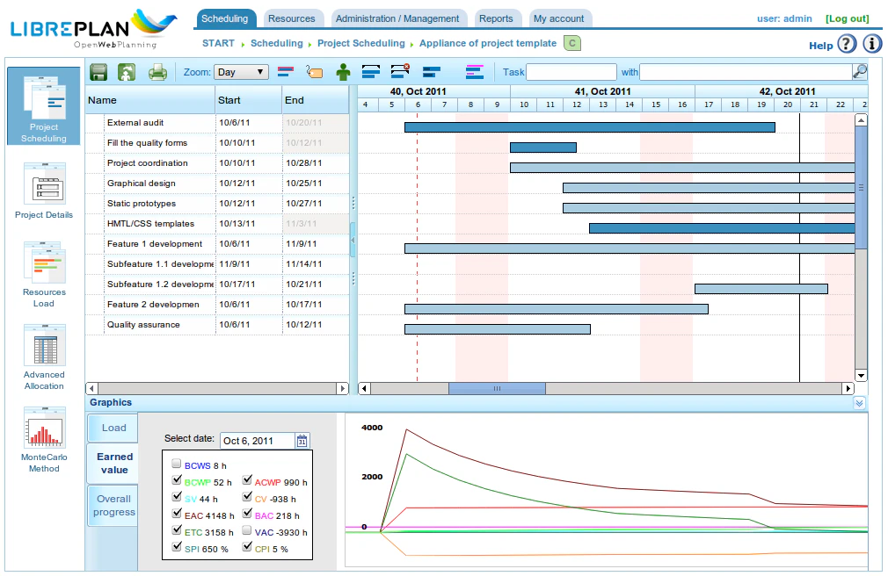Uncheck the CPI checkbox

pos(247,547)
